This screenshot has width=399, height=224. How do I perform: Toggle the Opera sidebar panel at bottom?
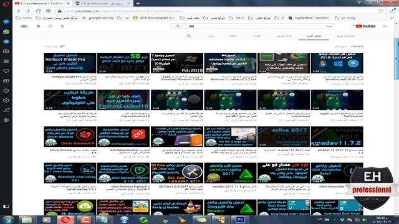6,206
